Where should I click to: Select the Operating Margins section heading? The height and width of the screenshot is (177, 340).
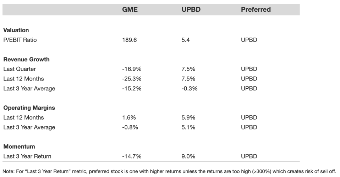coord(28,108)
